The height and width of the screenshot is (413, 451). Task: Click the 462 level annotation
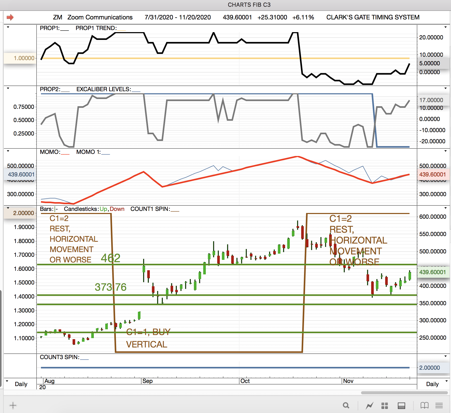(111, 258)
